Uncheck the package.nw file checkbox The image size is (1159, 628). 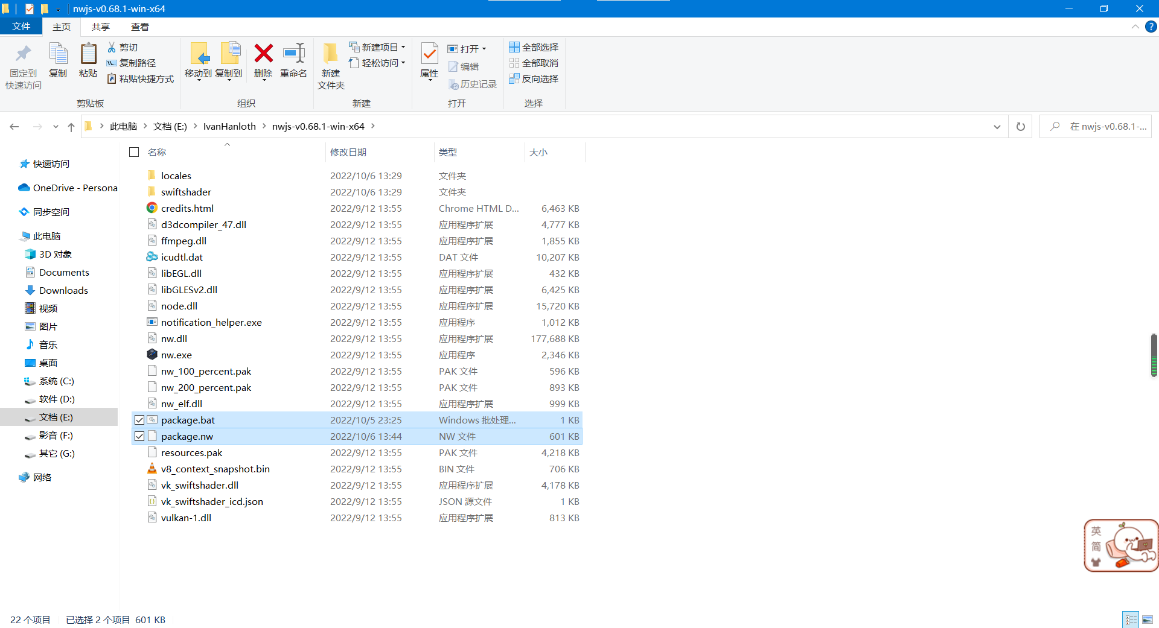(139, 436)
